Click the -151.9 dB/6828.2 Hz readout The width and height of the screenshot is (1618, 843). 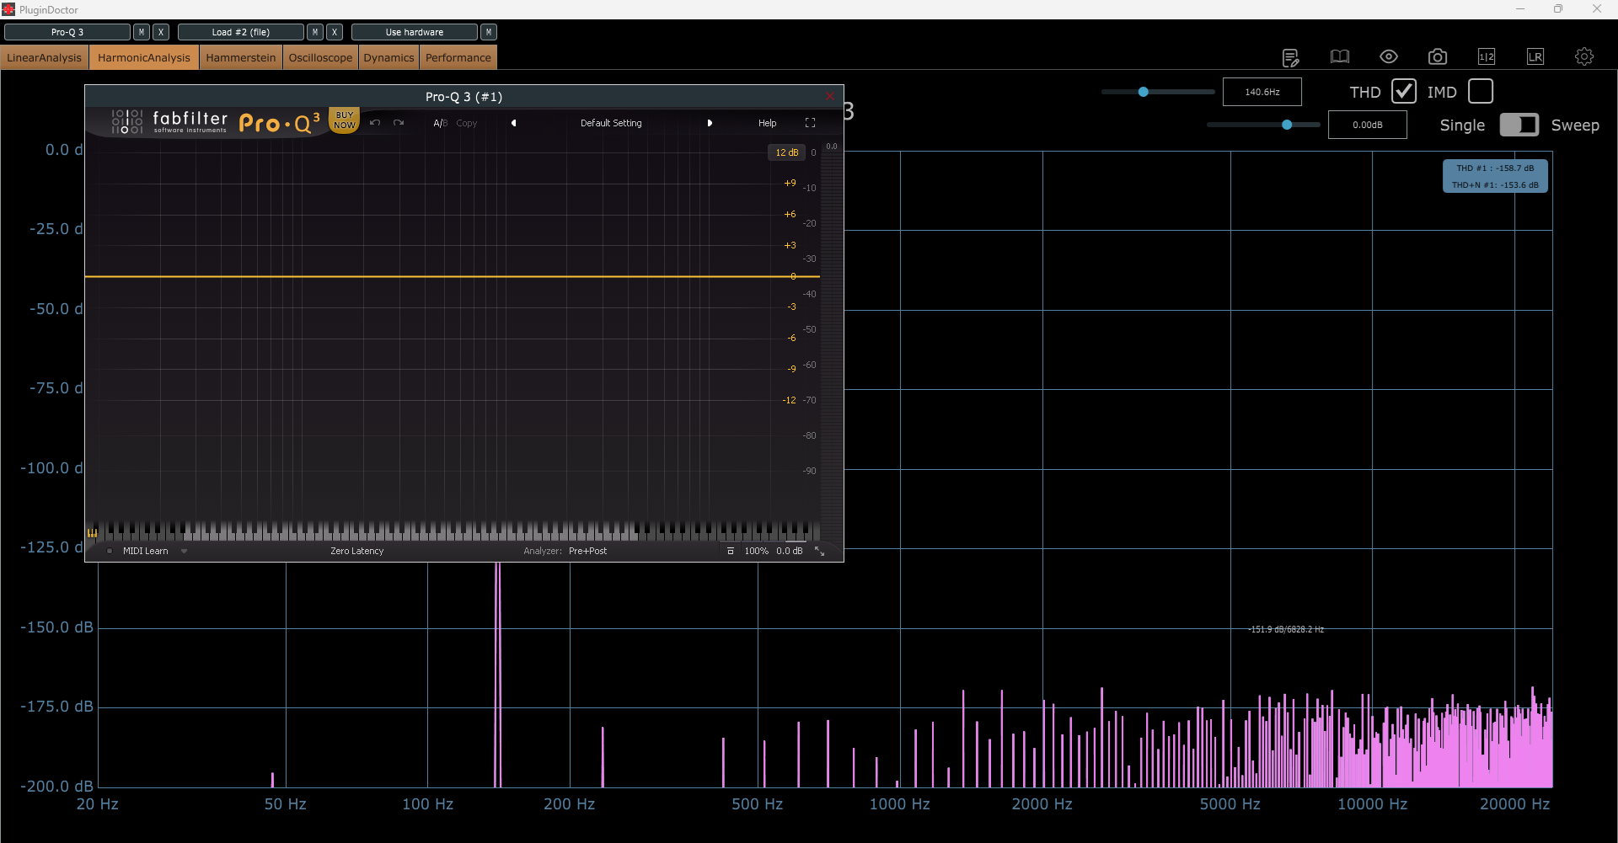[1286, 629]
